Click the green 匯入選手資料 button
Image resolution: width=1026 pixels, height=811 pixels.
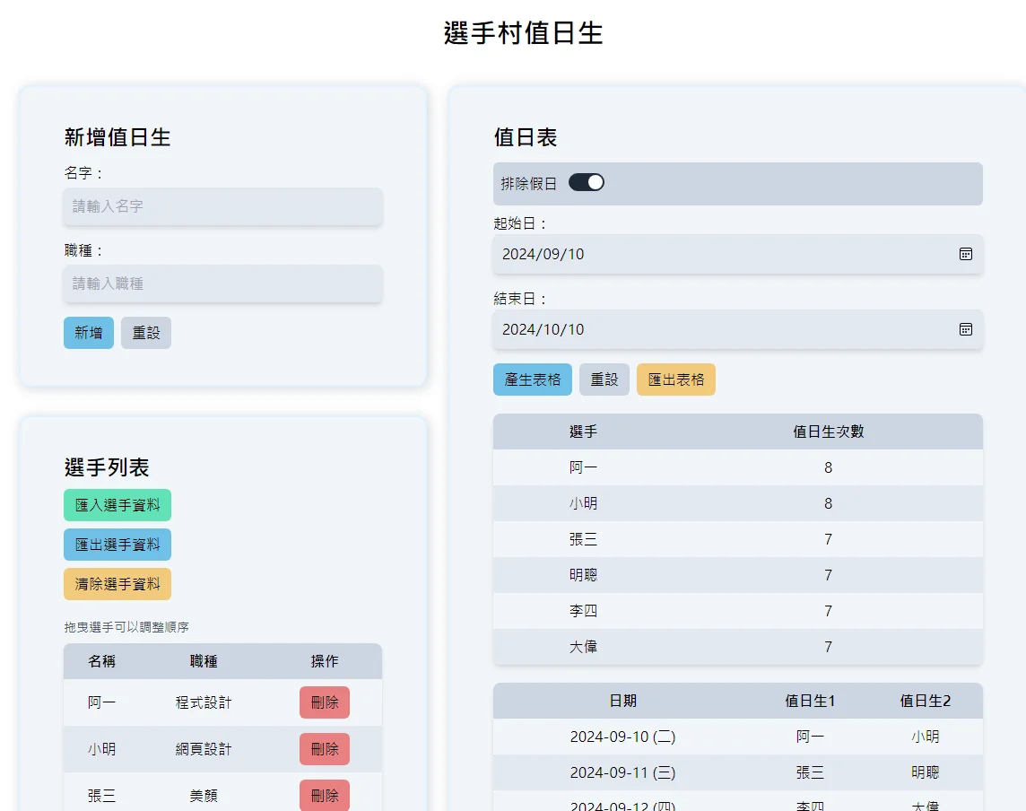coord(117,505)
